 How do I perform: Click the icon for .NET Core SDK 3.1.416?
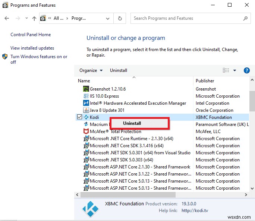coord(86,146)
